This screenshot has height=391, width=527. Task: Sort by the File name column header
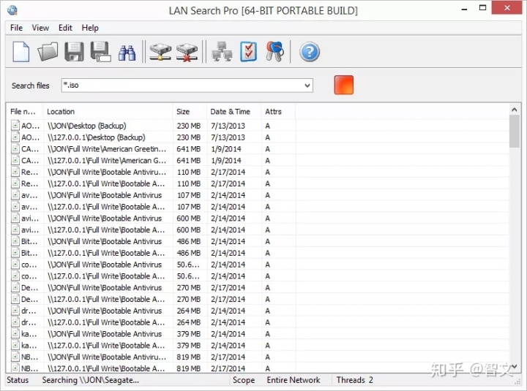[x=25, y=111]
